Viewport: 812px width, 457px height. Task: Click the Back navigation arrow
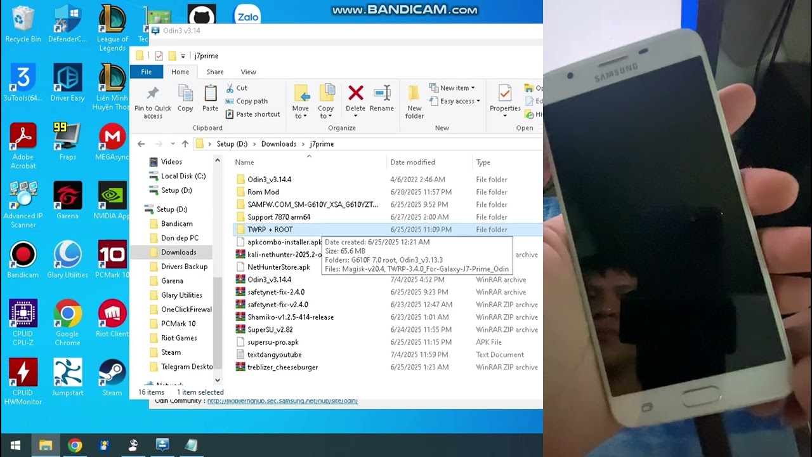pyautogui.click(x=141, y=144)
